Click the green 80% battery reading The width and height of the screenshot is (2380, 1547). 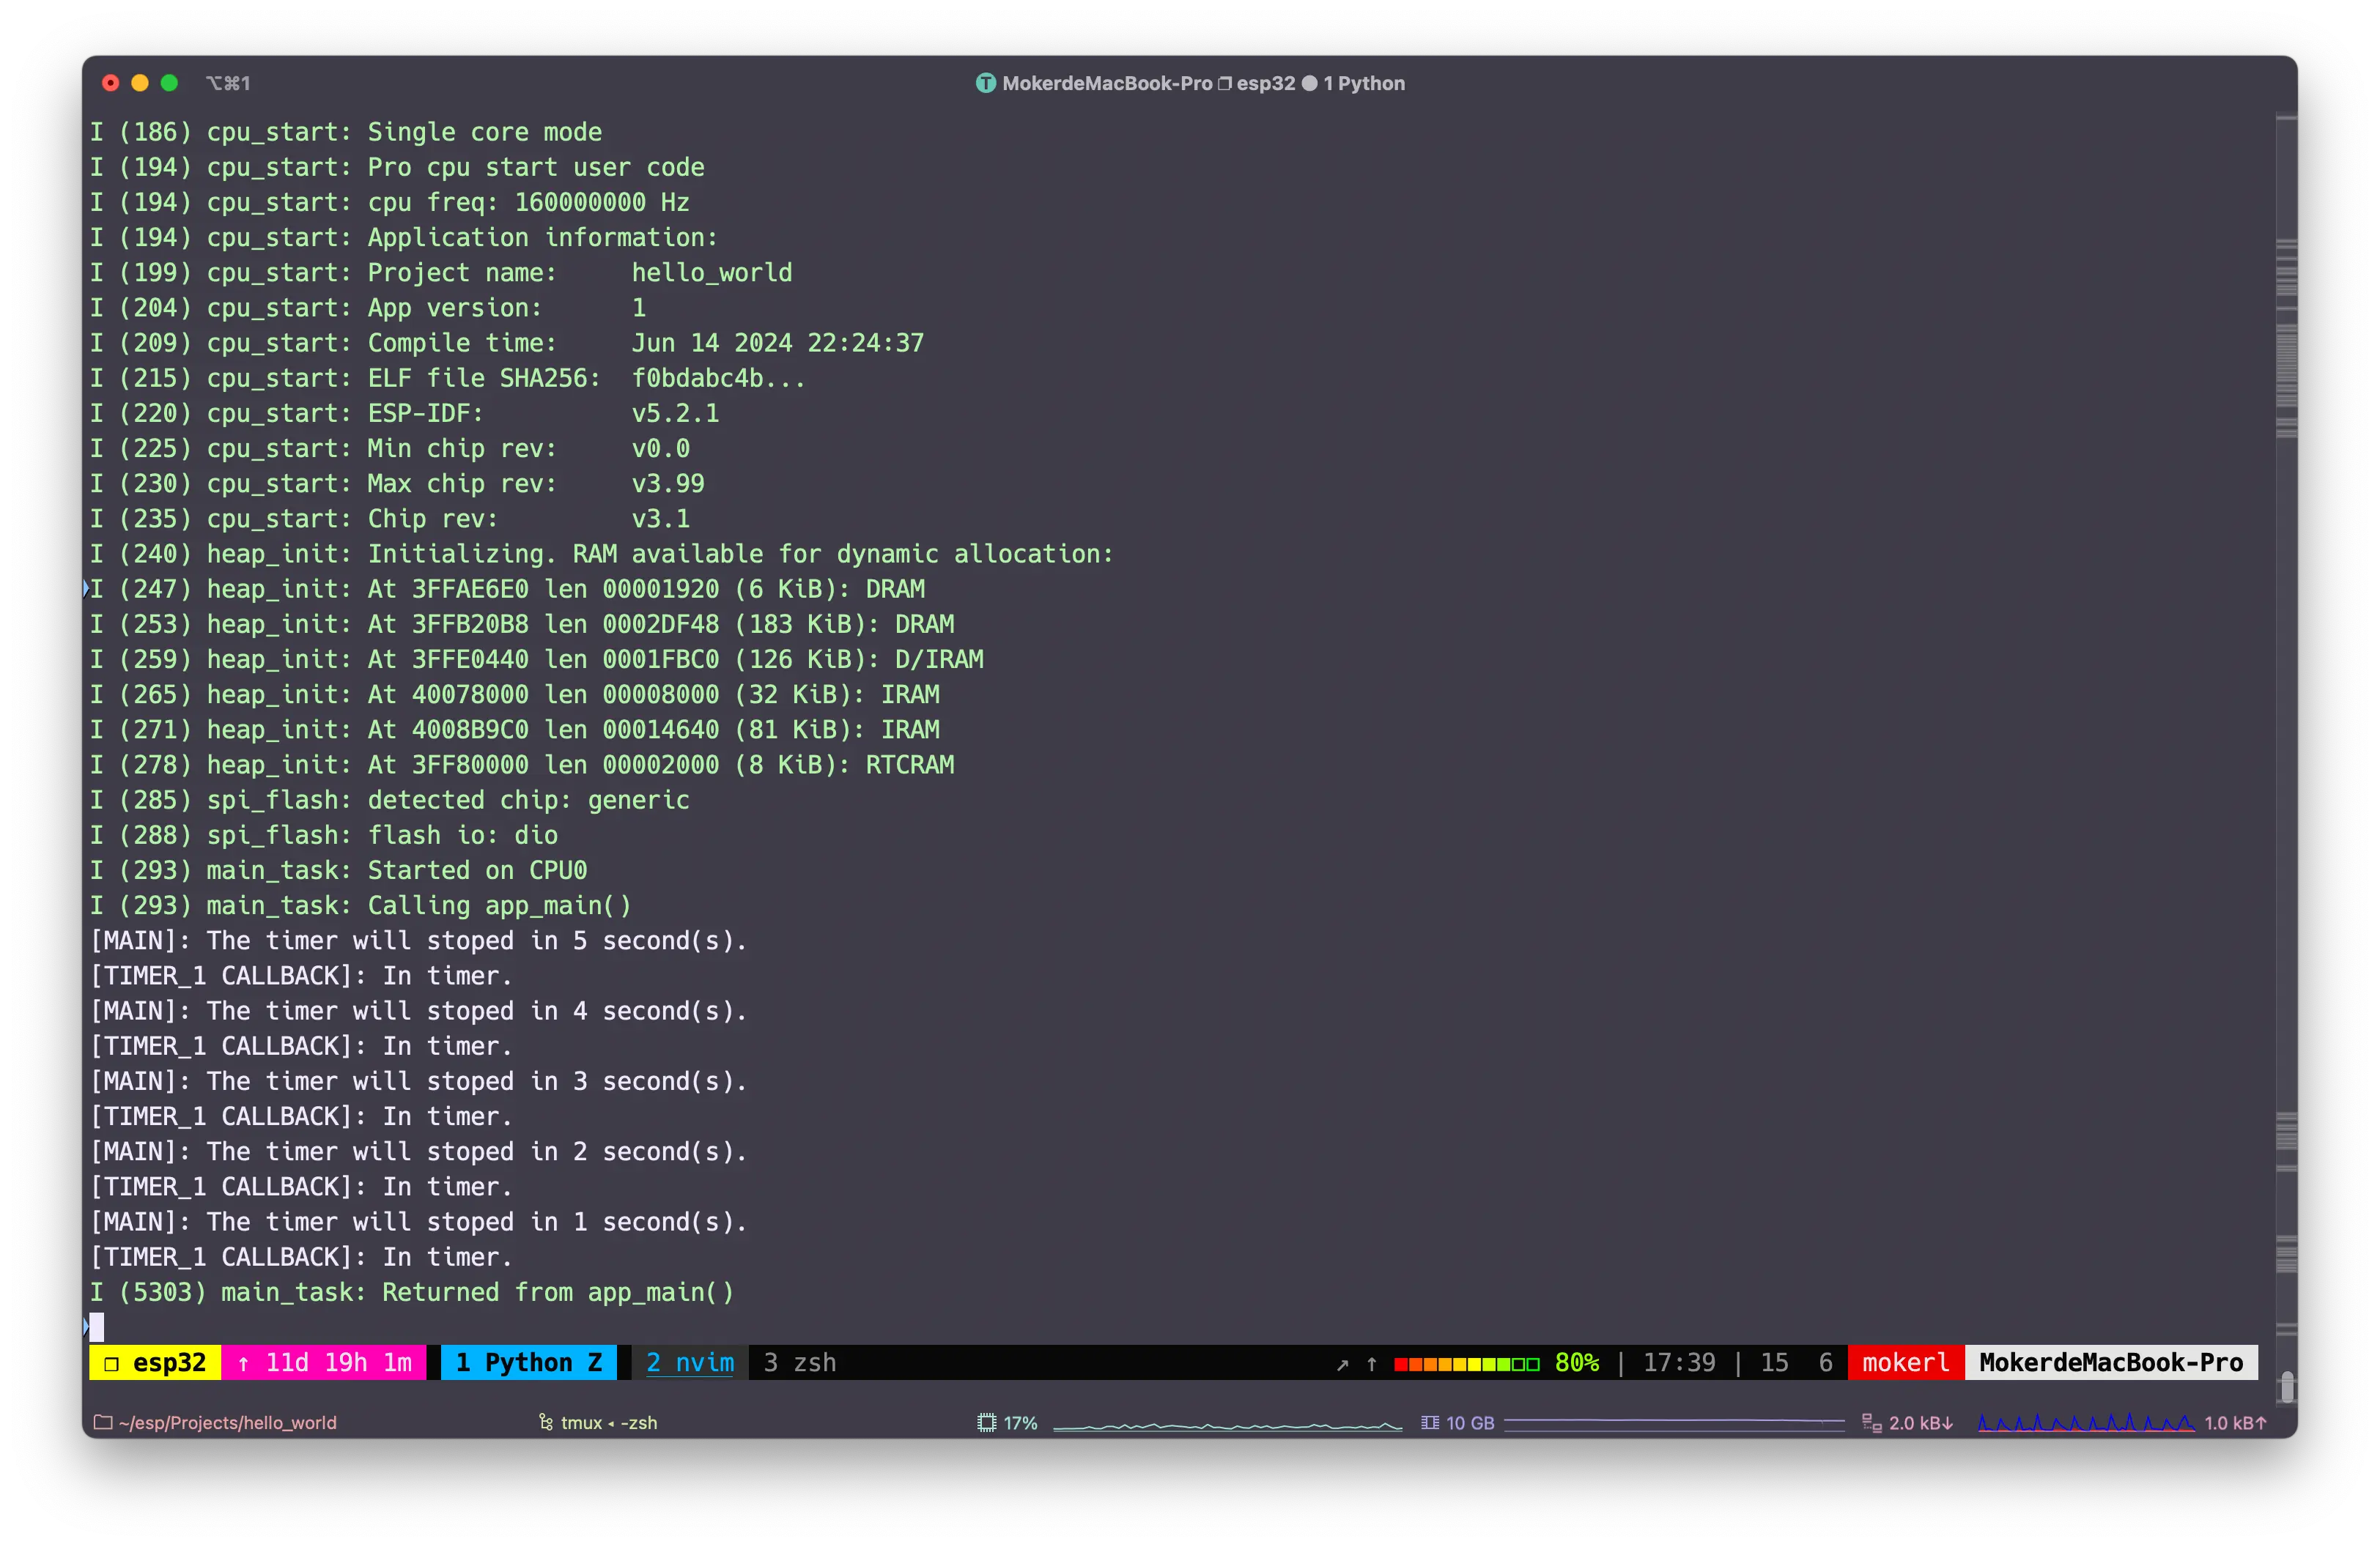coord(1577,1362)
